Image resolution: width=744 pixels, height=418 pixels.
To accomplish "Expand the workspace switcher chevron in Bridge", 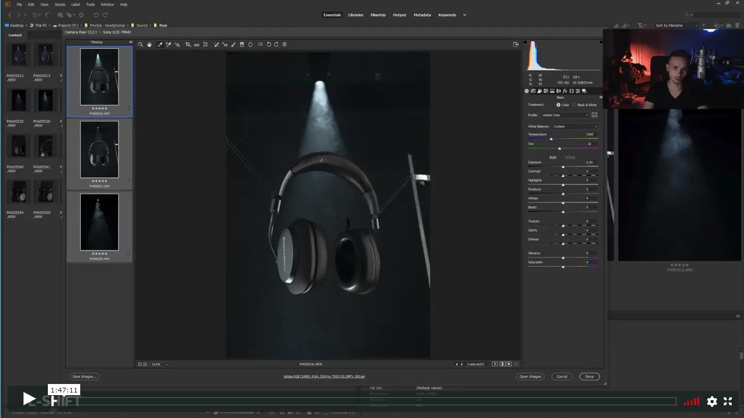I will tap(464, 15).
